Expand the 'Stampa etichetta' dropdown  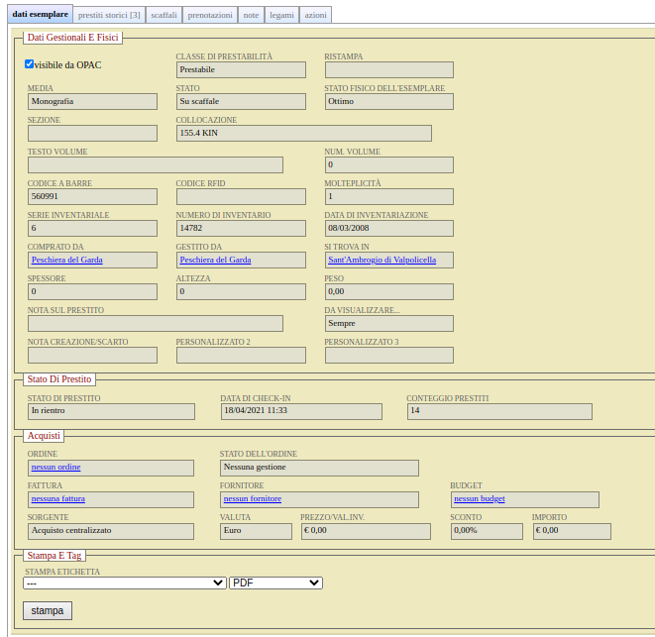[125, 584]
